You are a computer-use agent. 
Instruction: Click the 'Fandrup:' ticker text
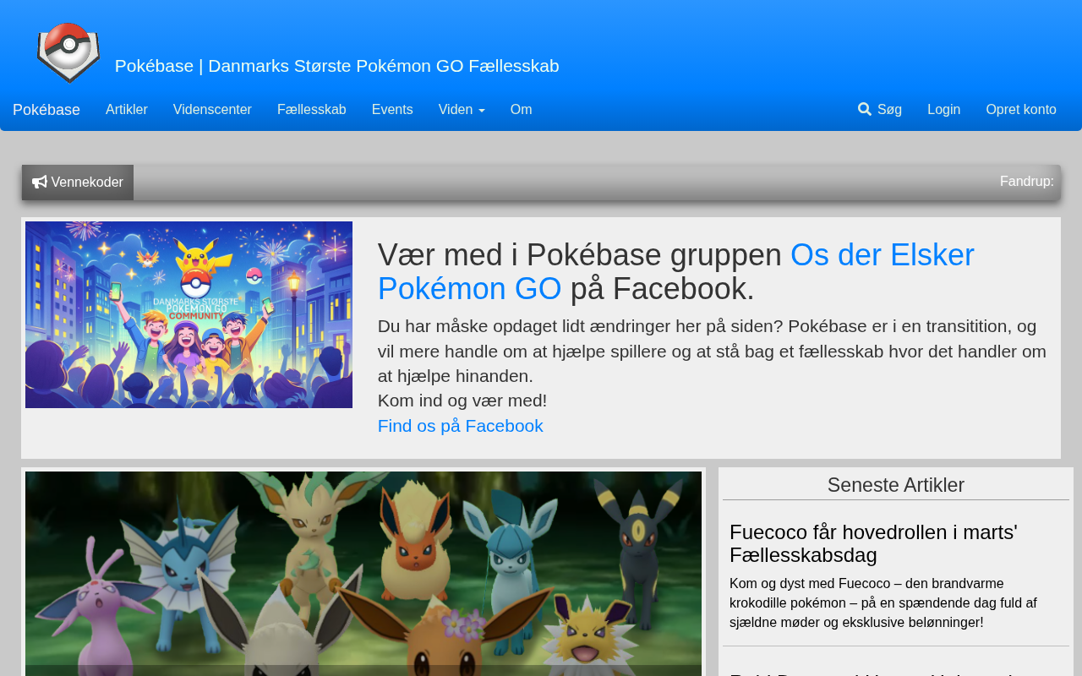click(1027, 182)
